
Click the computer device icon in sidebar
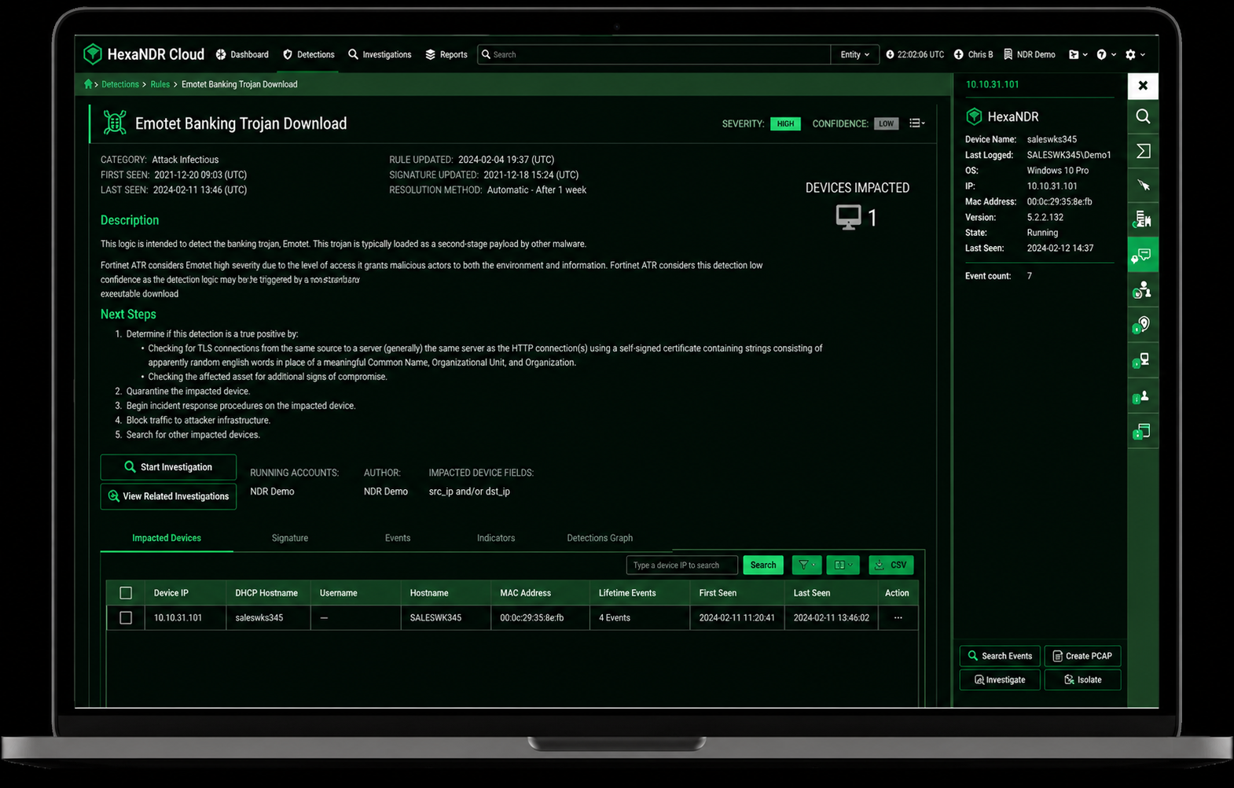click(x=1143, y=360)
